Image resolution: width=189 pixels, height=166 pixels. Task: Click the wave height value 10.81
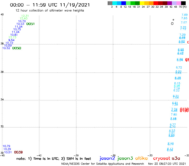coord(14,35)
